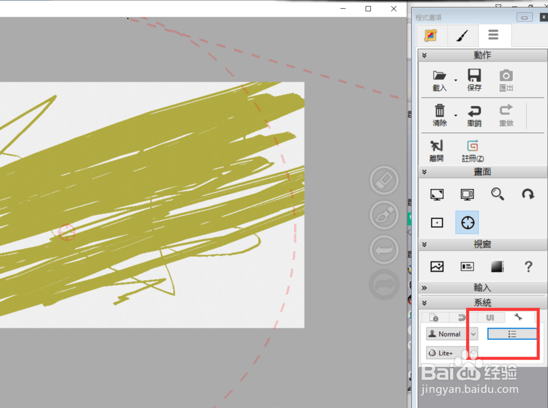Viewport: 548px width, 408px height.
Task: Click the fullscreen canvas icon
Action: tap(437, 194)
